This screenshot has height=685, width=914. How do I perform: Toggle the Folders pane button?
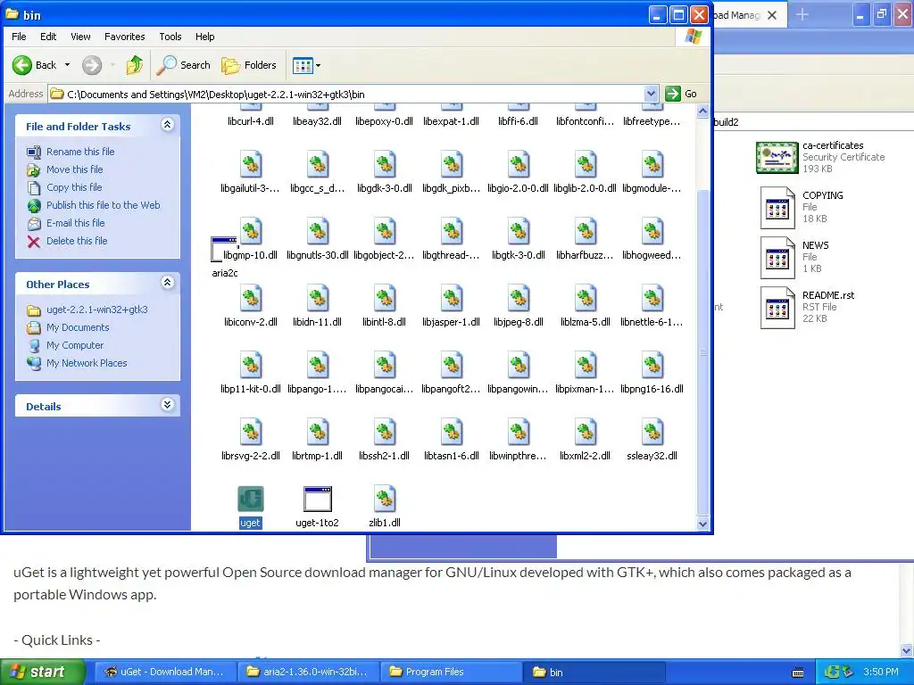(x=249, y=65)
